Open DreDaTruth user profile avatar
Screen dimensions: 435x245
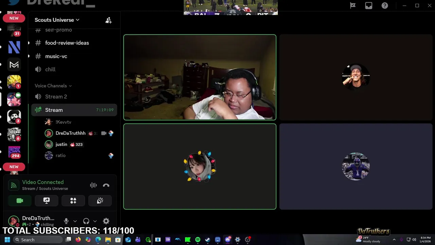[14, 221]
